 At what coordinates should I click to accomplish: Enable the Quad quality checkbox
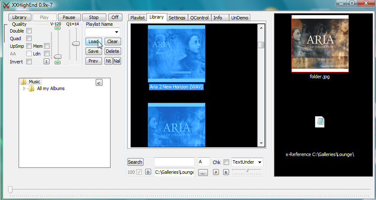pos(29,38)
